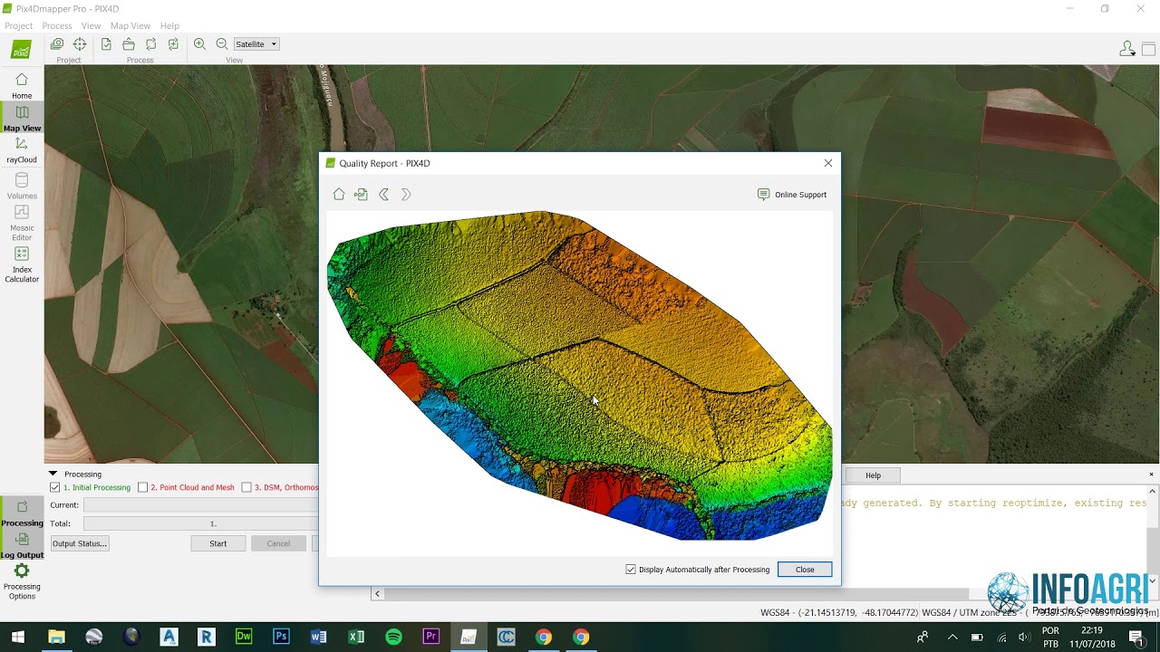The width and height of the screenshot is (1160, 652).
Task: Open the View menu
Action: pos(91,25)
